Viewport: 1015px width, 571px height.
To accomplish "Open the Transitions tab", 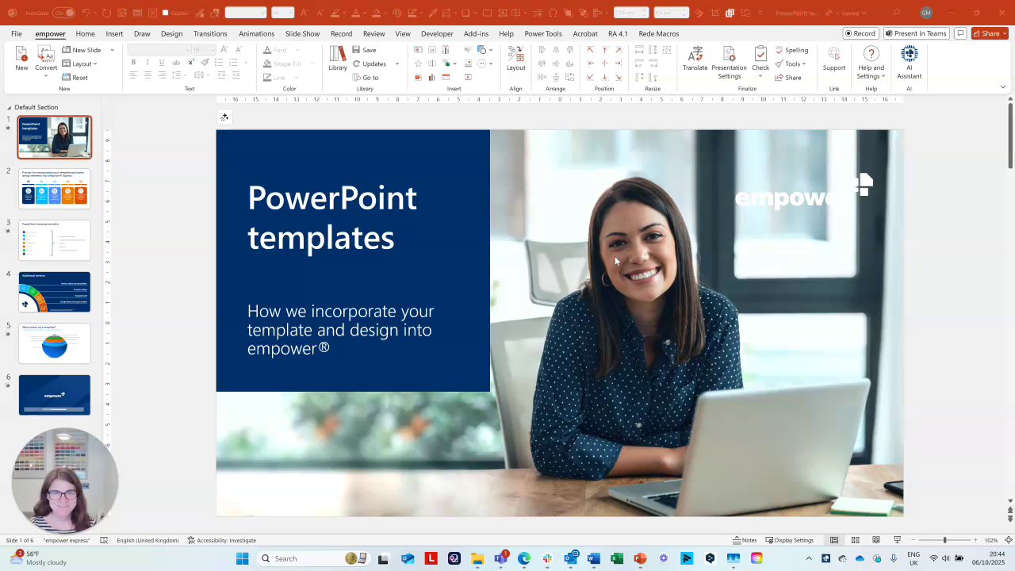I will pos(210,33).
